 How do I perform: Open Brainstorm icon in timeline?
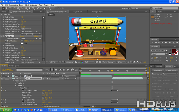[x=72, y=70]
